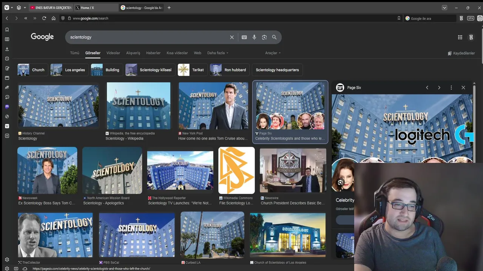Open the Bookmarks panel in sidebar
483x271 pixels.
pos(7,30)
